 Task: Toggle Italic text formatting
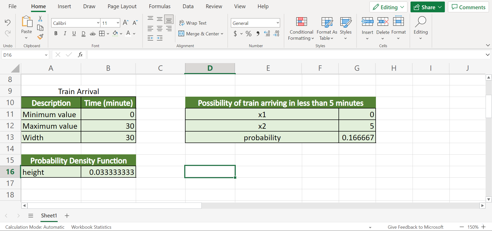(x=65, y=34)
